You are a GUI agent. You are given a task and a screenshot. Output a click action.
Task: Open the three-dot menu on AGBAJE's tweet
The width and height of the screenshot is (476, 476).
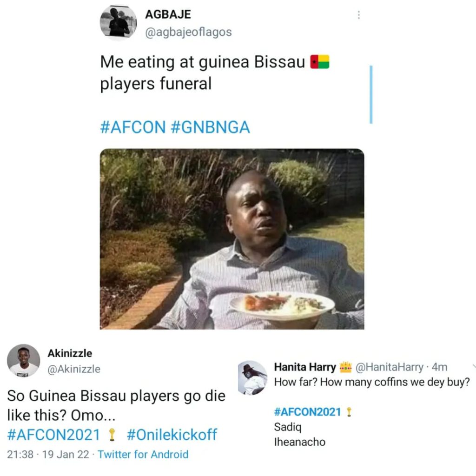click(x=358, y=15)
